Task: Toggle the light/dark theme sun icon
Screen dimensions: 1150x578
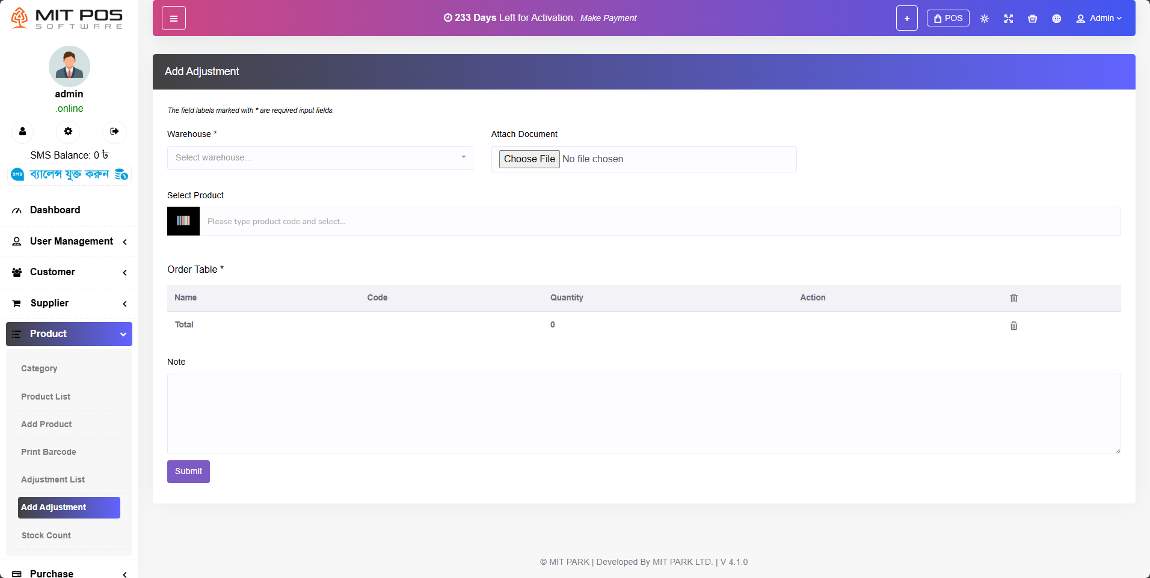Action: pyautogui.click(x=984, y=19)
